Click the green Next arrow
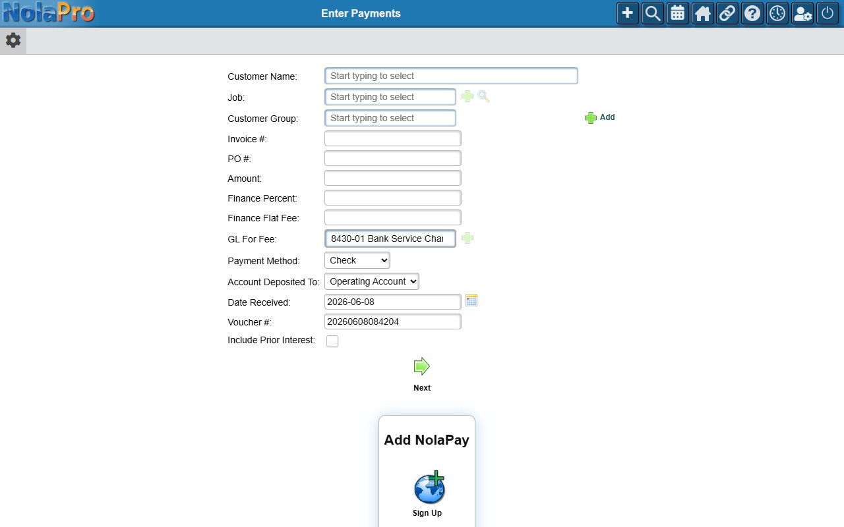Screen dimensions: 844x527 click(422, 366)
